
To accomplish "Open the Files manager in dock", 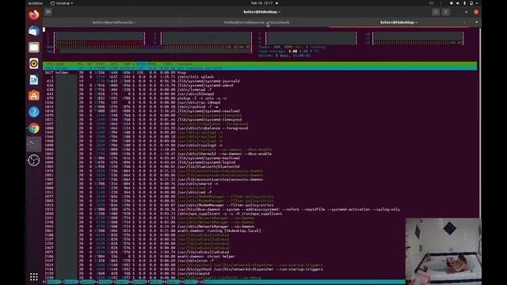I will [x=33, y=47].
